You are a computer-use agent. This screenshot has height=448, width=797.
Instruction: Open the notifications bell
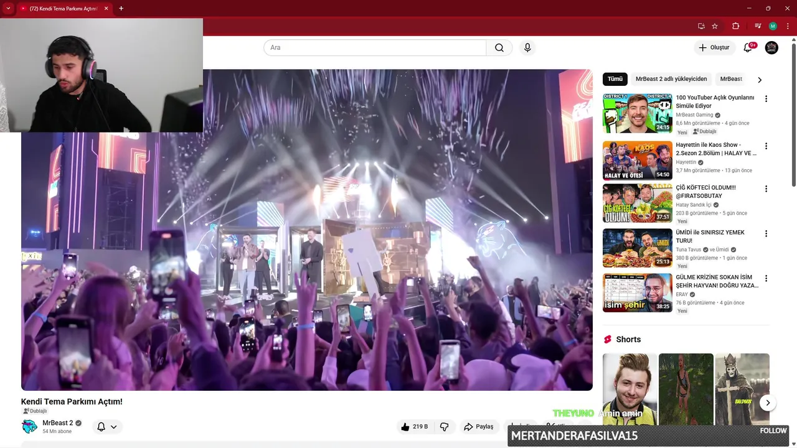[x=748, y=48]
